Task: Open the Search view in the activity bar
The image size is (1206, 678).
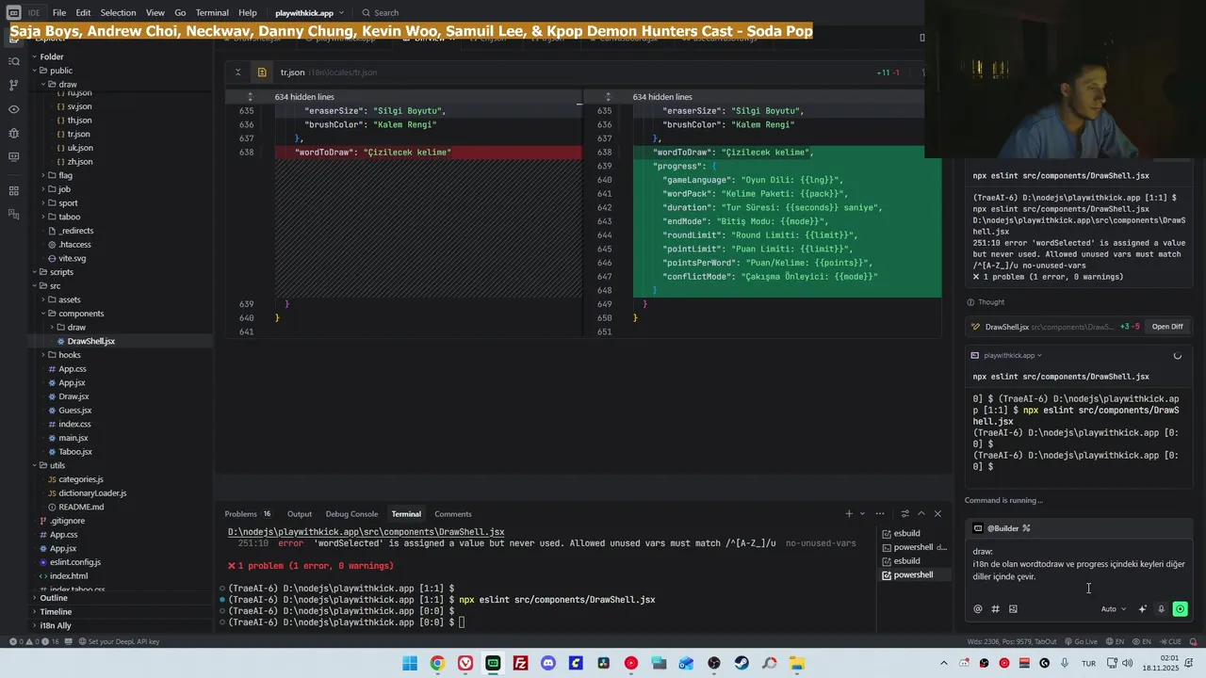Action: 13,61
